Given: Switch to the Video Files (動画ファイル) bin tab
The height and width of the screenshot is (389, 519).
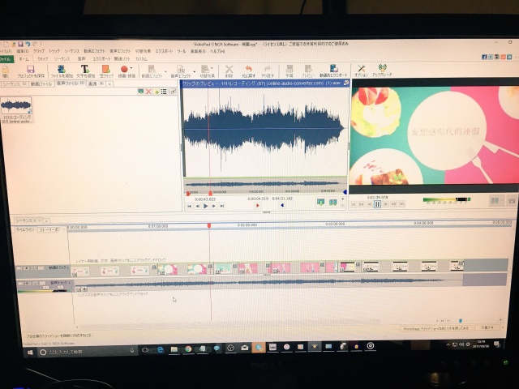Looking at the screenshot, I should [41, 84].
